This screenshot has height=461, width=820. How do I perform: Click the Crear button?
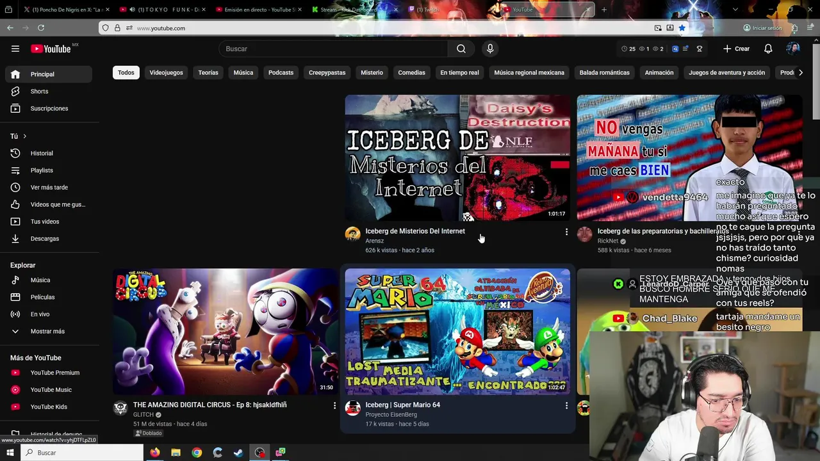click(736, 49)
